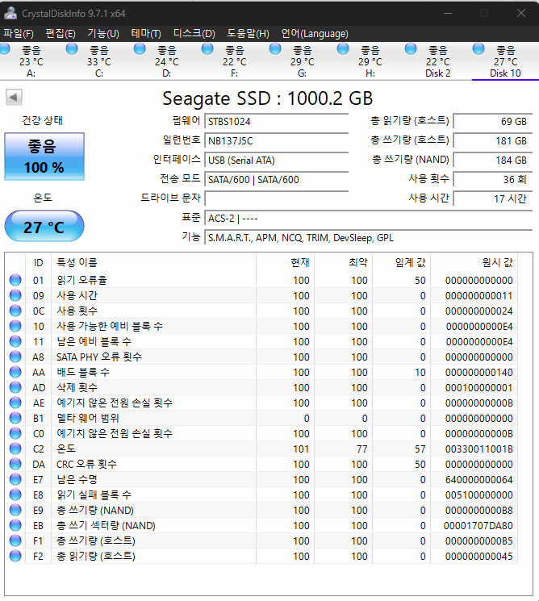Select Disk 10 status tab
Image resolution: width=539 pixels, height=601 pixels.
505,61
